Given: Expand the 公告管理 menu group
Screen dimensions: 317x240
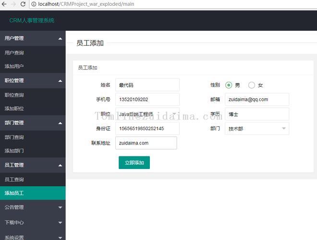Looking at the screenshot, I should click(x=33, y=207).
